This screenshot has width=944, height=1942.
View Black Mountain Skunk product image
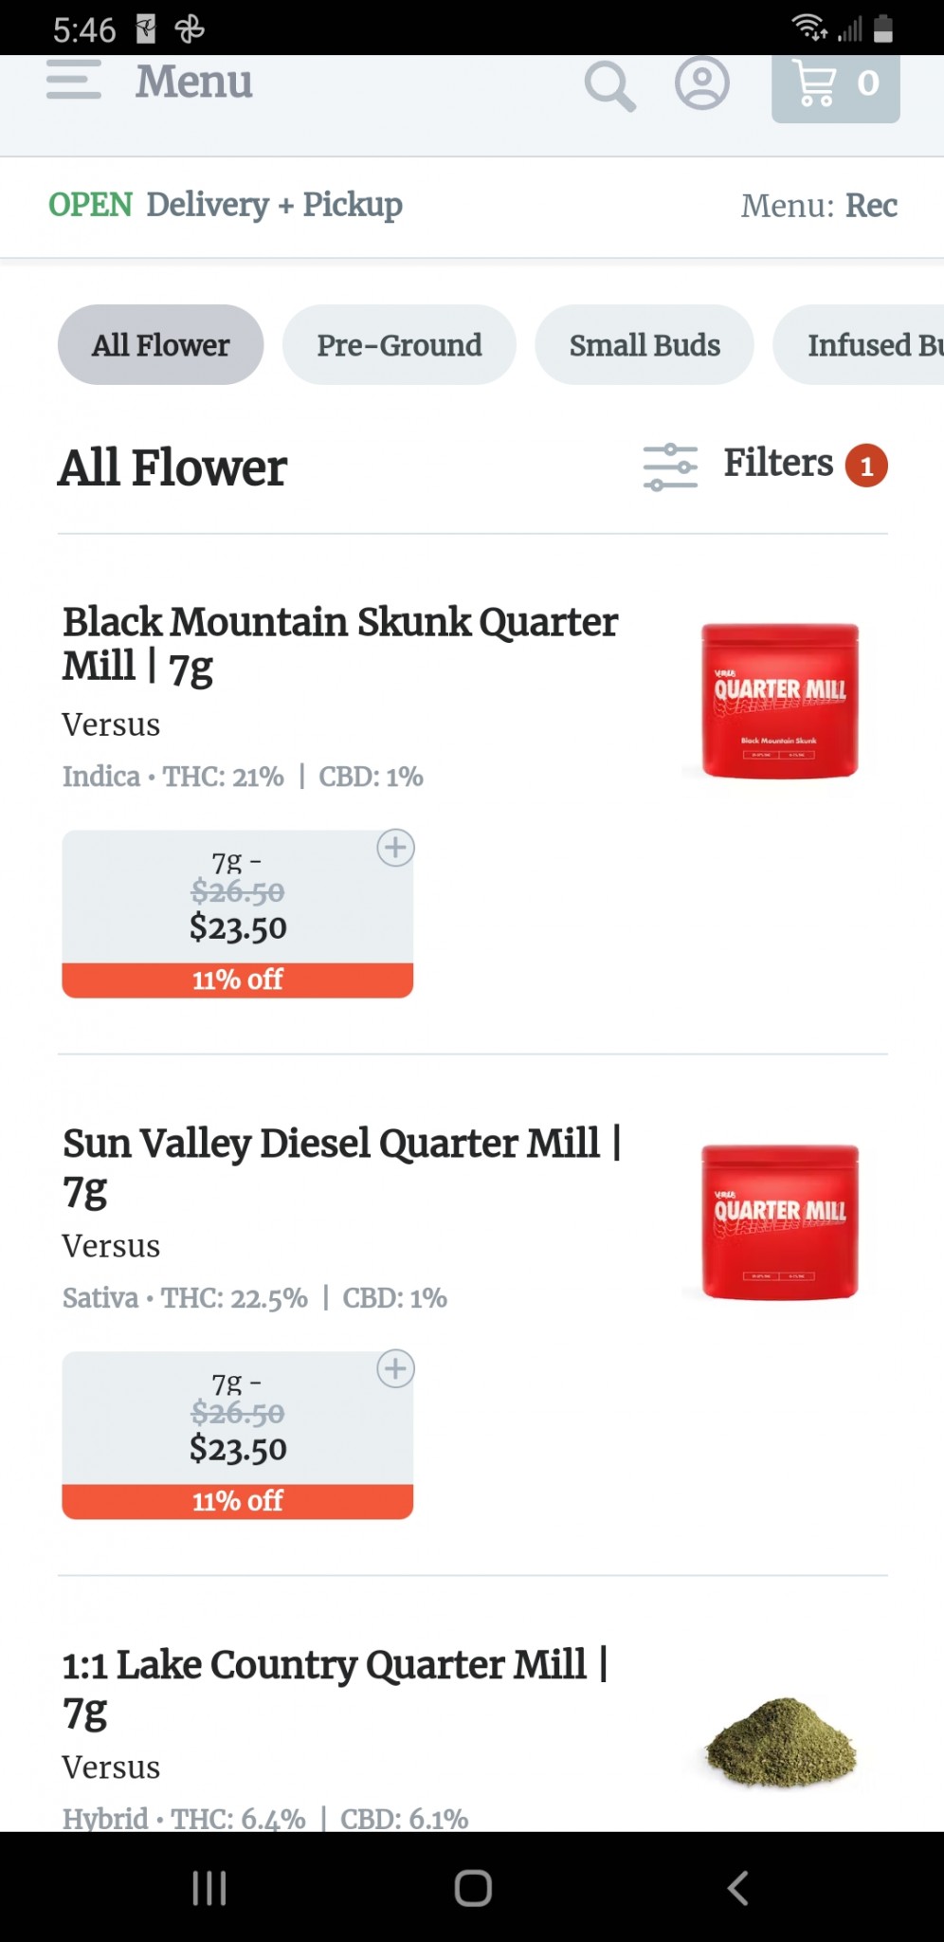(x=779, y=700)
